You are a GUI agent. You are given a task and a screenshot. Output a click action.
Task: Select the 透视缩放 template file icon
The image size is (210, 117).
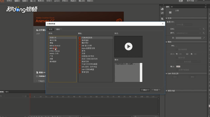point(80,40)
